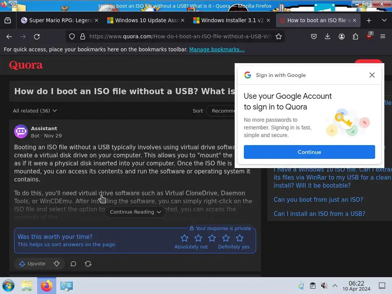
Task: Open Firefox downloads panel
Action: [x=328, y=36]
